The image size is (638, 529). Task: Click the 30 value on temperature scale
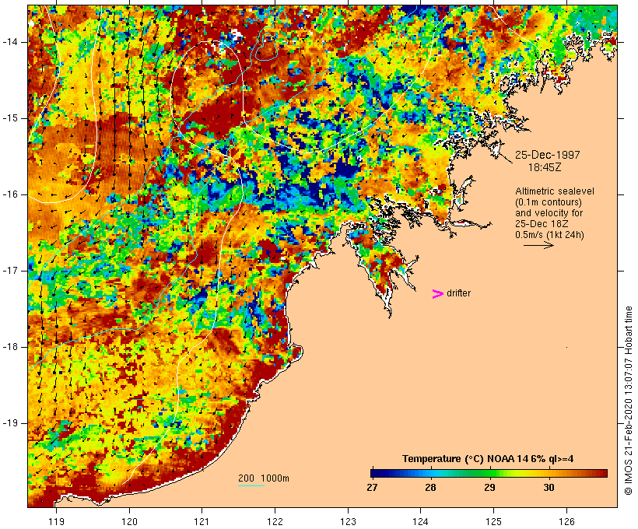549,487
